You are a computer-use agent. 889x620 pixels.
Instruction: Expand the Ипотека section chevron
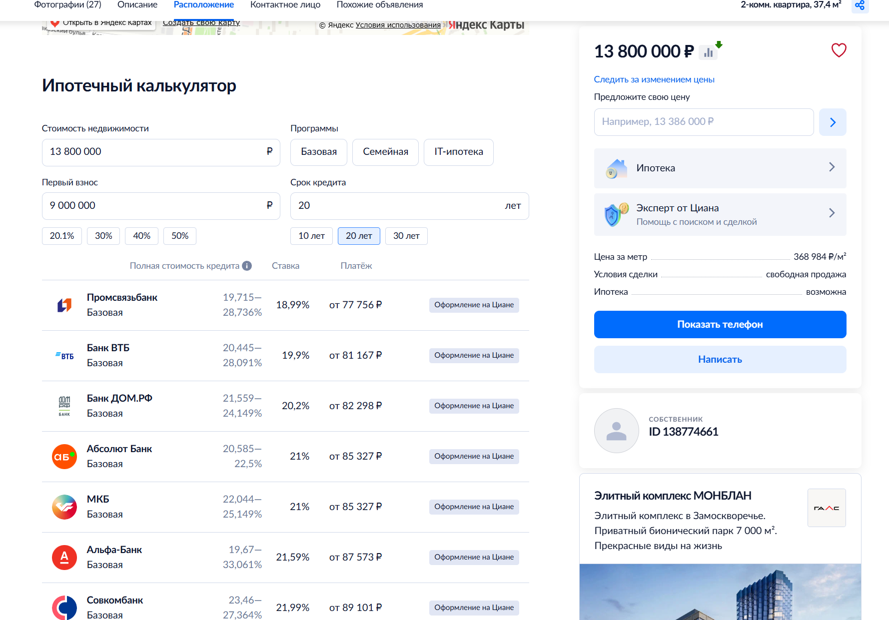[832, 167]
